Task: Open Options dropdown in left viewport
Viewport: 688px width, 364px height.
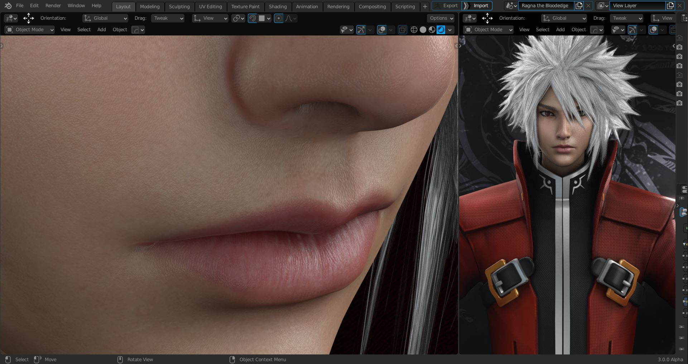Action: point(441,18)
